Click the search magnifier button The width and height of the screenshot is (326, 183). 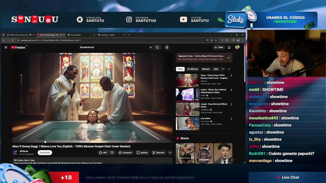tap(157, 47)
